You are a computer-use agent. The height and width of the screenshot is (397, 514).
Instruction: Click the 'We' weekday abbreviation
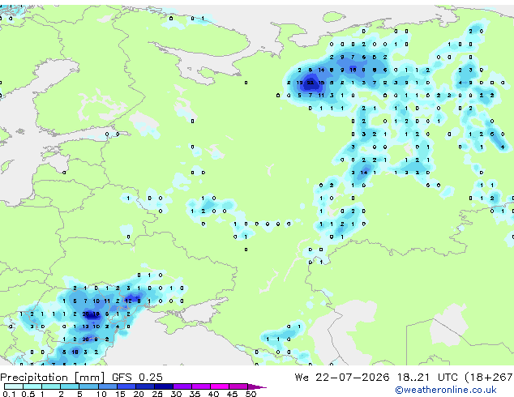pyautogui.click(x=302, y=378)
